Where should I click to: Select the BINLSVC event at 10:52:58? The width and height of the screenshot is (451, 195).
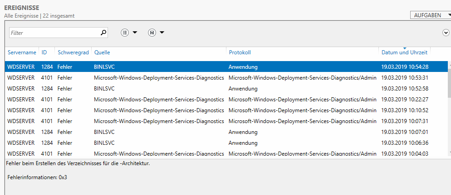[226, 88]
